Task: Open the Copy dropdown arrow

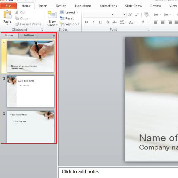Action: point(30,18)
